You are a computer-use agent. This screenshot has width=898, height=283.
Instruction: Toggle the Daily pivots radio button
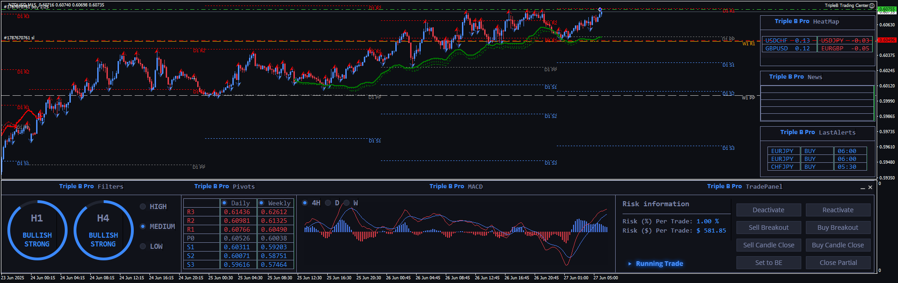click(x=224, y=203)
